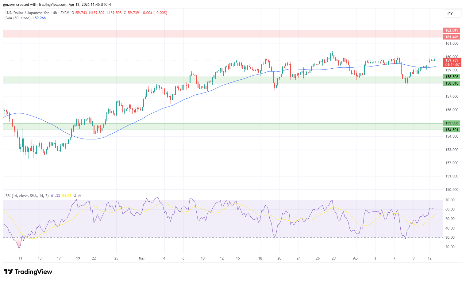Click the gmzern created with TradingView.com caption
This screenshot has height=281, width=466.
tap(57, 5)
